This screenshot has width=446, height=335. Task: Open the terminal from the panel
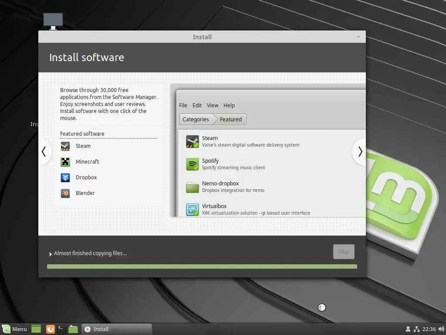(x=61, y=329)
